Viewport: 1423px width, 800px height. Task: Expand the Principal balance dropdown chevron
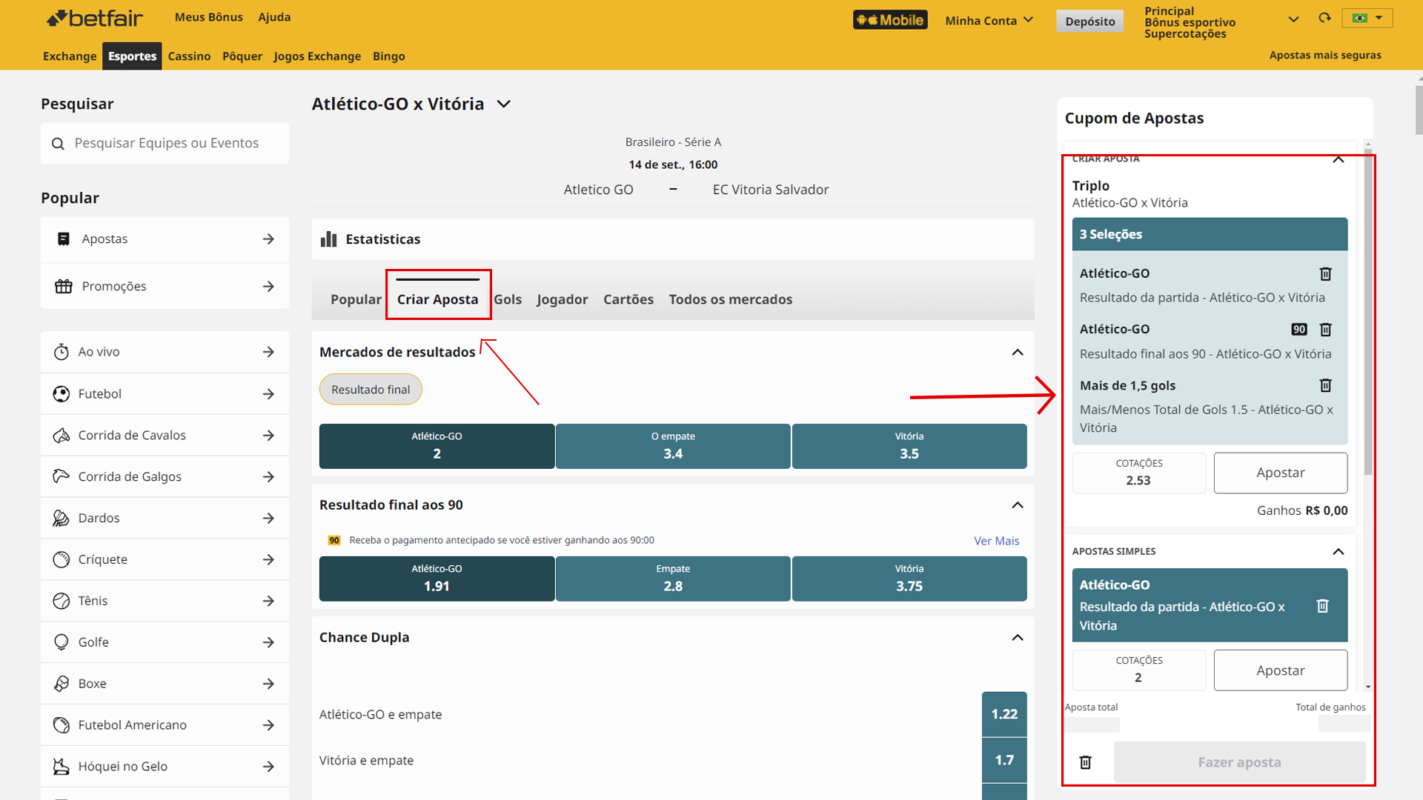[1294, 19]
